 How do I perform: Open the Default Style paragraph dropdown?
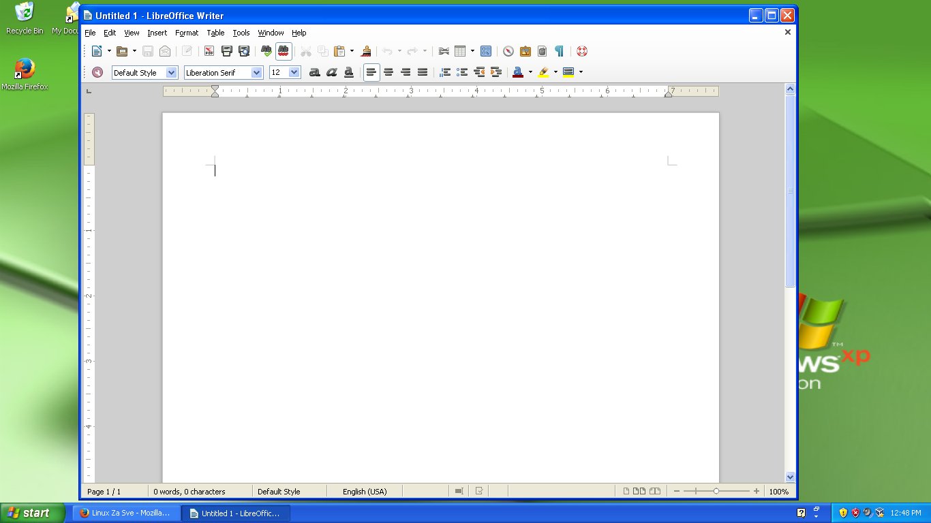(x=171, y=72)
